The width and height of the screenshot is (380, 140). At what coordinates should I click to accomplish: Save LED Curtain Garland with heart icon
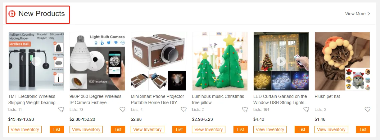click(x=306, y=109)
